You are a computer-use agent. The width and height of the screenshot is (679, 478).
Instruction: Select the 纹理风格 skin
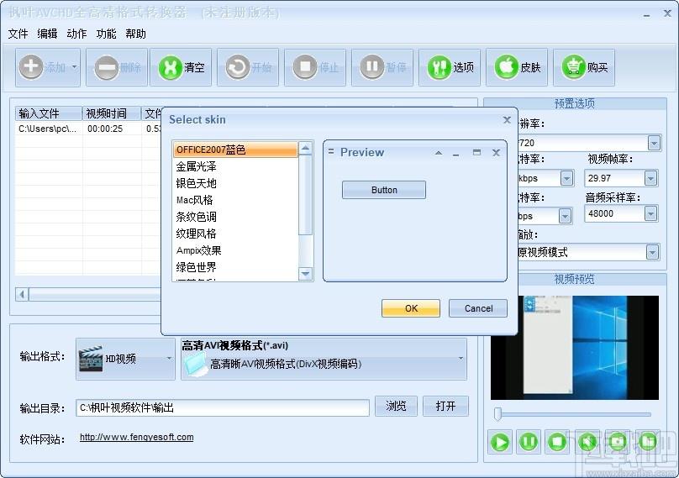235,234
